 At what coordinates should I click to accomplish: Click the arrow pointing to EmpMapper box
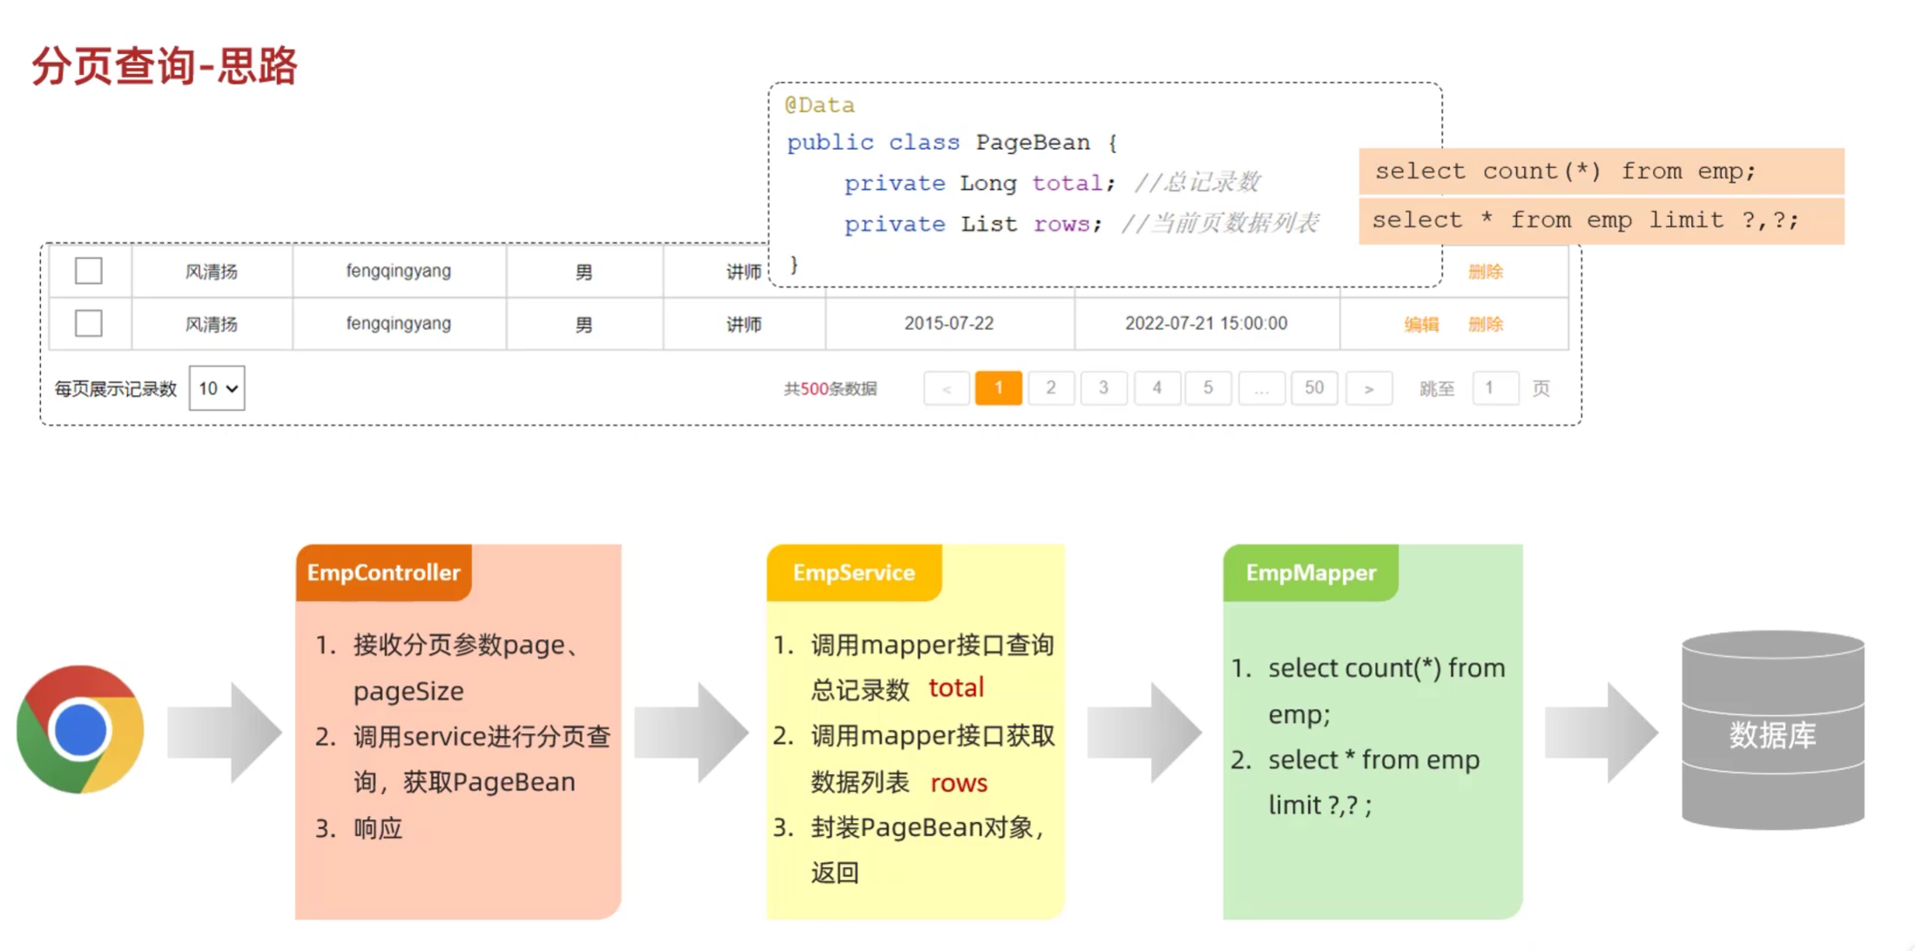click(1143, 732)
